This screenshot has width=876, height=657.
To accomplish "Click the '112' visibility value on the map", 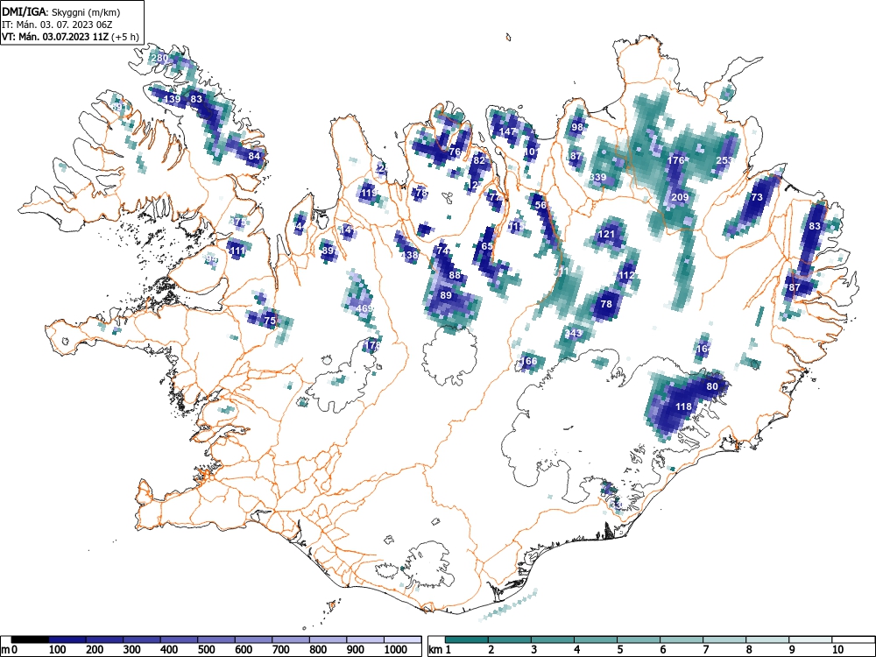I will 627,275.
